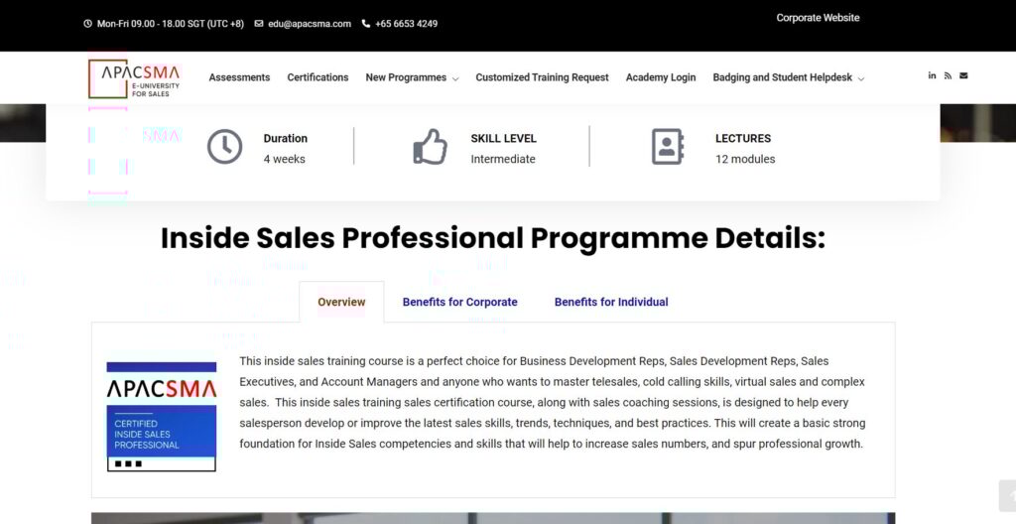Click the phone icon before +65 number
The width and height of the screenshot is (1016, 524).
pos(365,24)
